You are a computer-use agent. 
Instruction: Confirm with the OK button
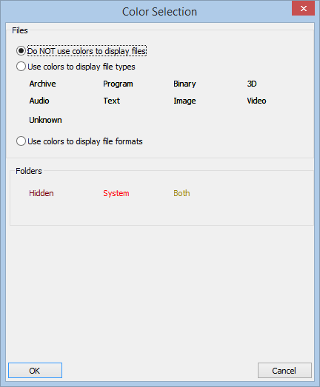pos(35,370)
